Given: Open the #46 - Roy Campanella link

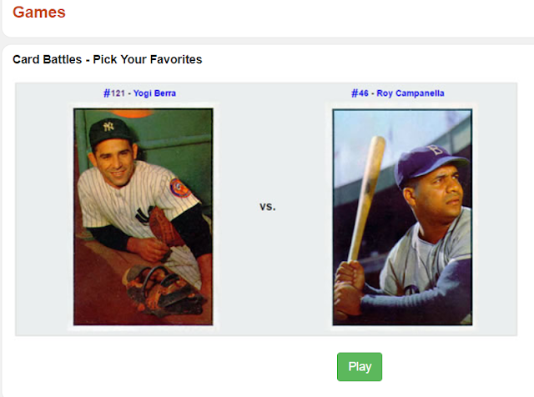Looking at the screenshot, I should pos(398,93).
